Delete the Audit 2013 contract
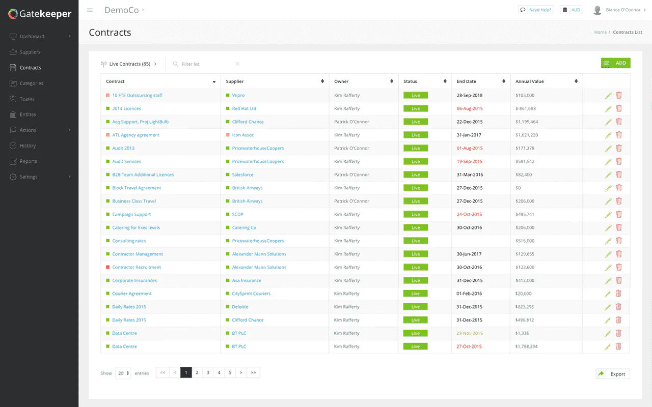 [619, 148]
